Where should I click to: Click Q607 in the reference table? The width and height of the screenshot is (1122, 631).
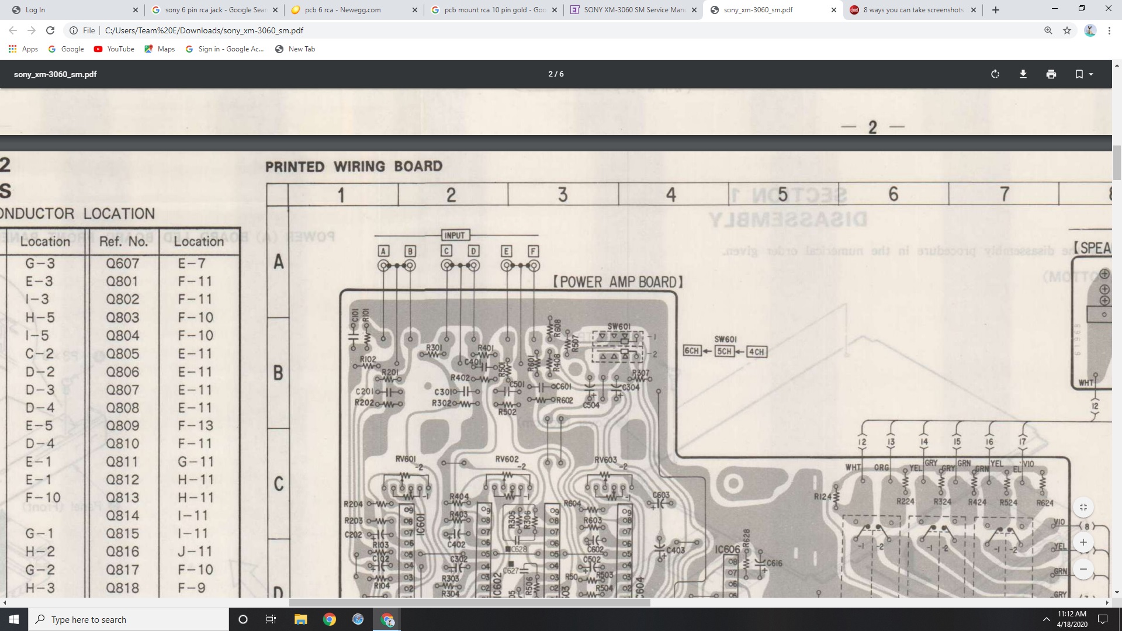click(123, 264)
